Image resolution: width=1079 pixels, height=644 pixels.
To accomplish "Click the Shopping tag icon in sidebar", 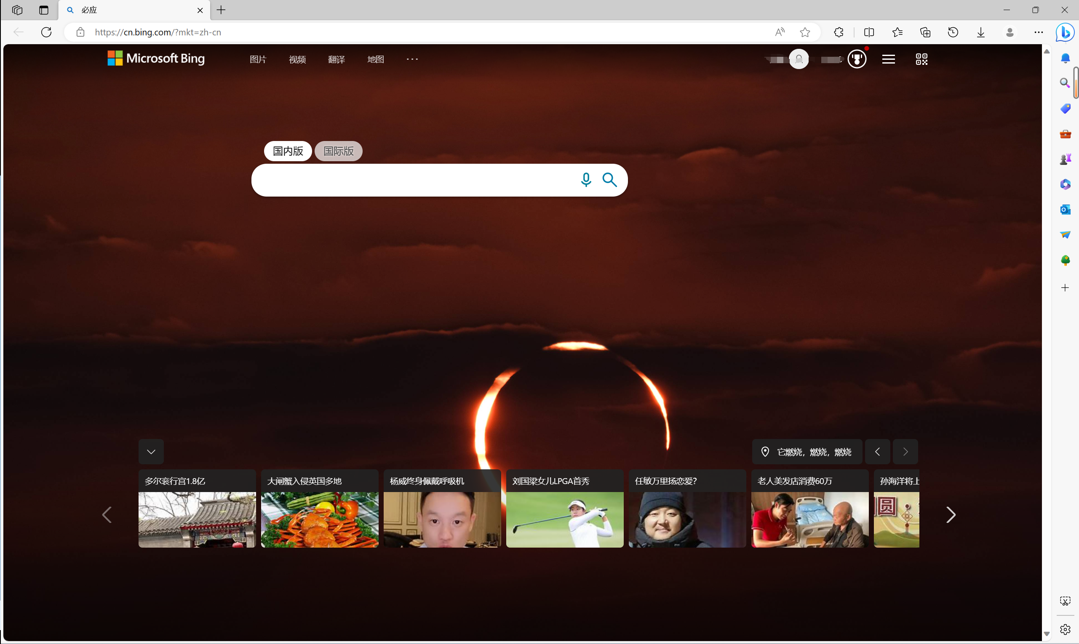I will pyautogui.click(x=1065, y=109).
